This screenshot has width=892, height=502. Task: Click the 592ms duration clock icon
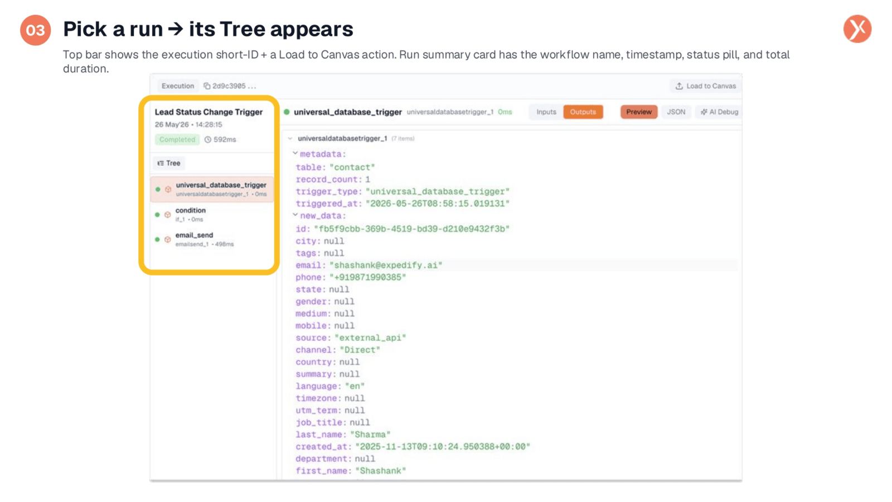[x=208, y=139]
